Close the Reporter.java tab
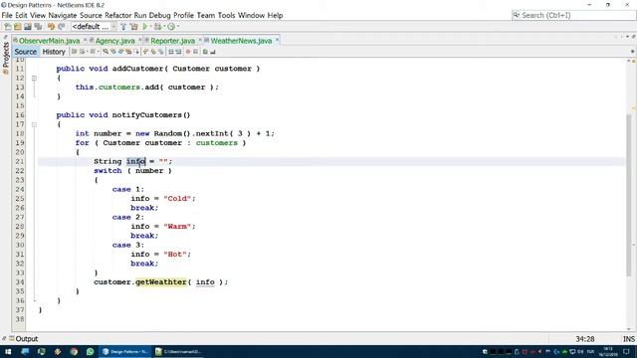637x358 pixels. coord(200,40)
